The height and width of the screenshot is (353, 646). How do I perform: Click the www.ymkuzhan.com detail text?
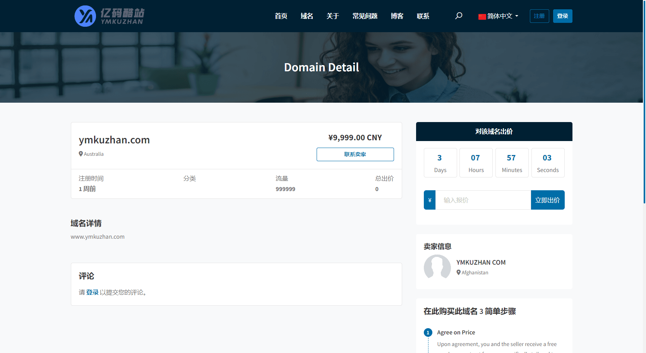[x=98, y=237]
